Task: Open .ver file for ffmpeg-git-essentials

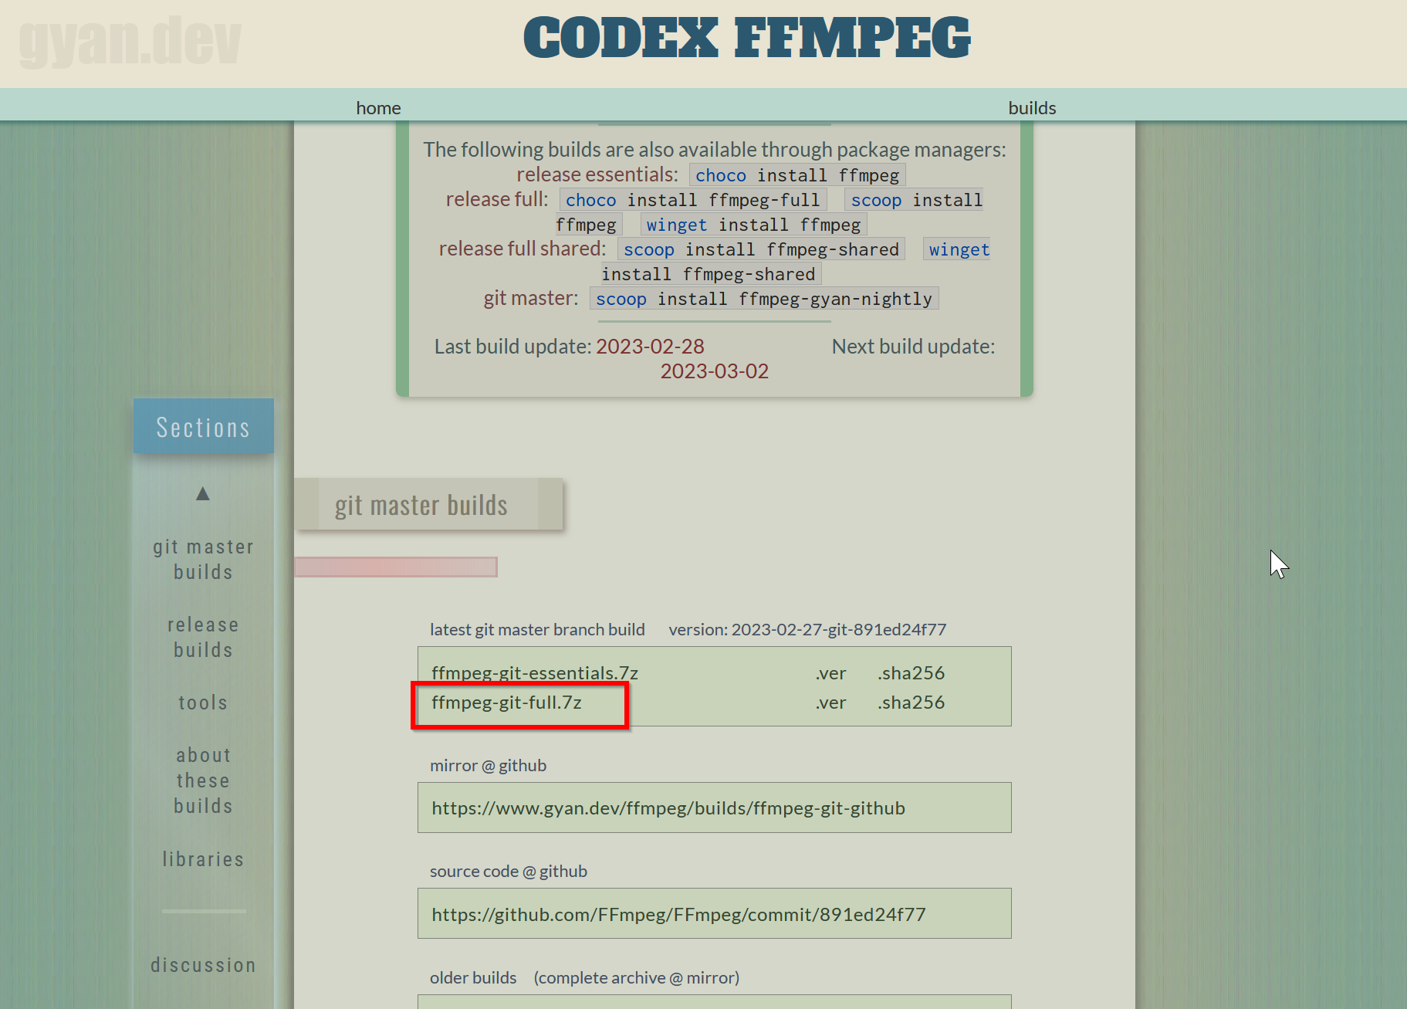Action: [831, 673]
